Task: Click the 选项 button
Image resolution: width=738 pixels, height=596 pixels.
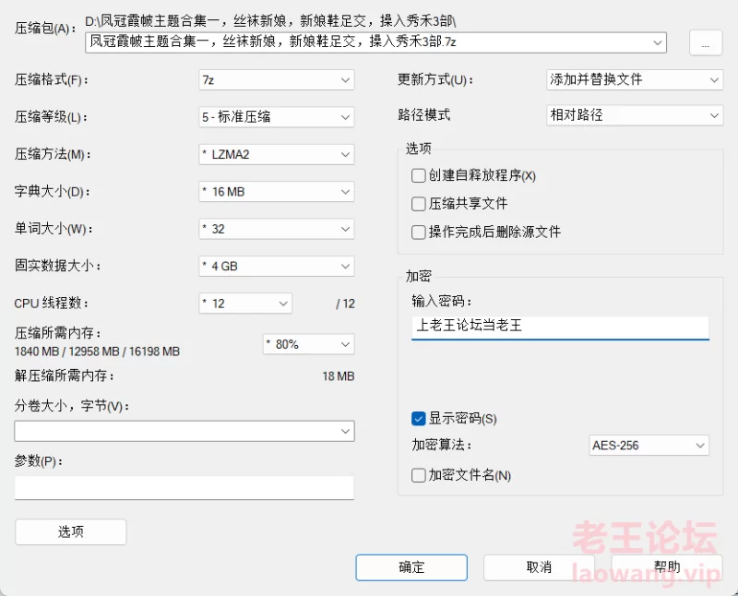Action: [x=70, y=531]
